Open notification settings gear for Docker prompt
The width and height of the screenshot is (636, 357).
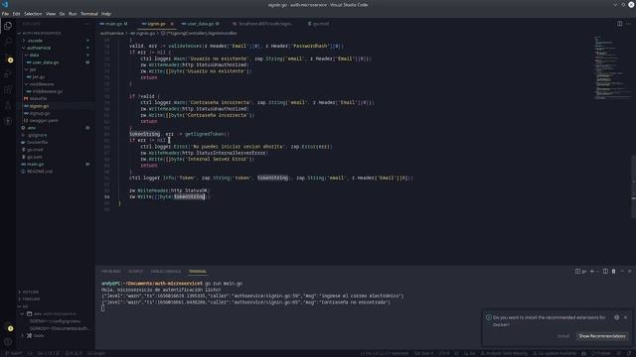tap(616, 317)
